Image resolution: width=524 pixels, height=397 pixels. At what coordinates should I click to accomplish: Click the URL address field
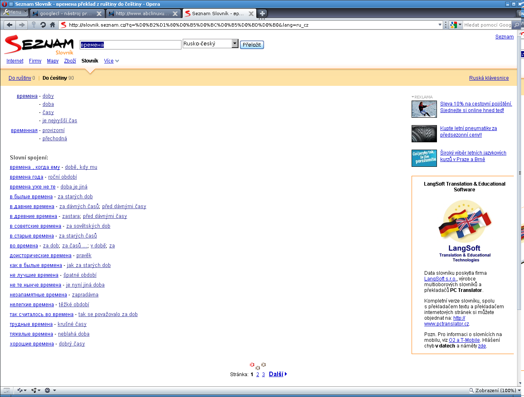coord(252,25)
